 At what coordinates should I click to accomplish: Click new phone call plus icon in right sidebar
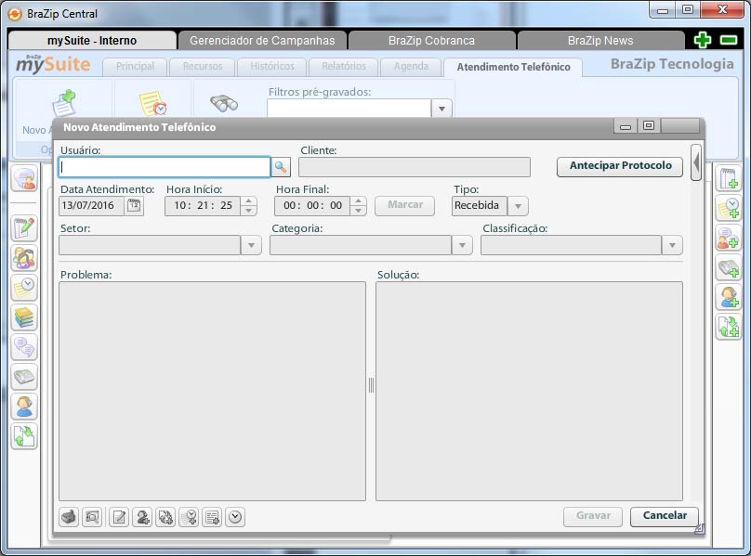[728, 268]
